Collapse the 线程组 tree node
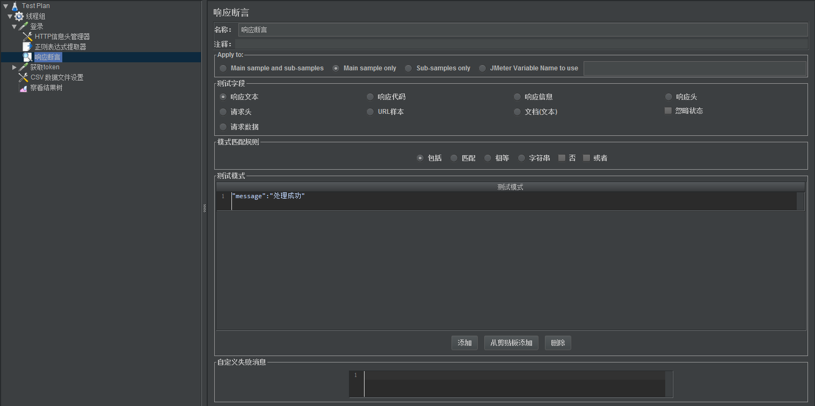 tap(10, 16)
